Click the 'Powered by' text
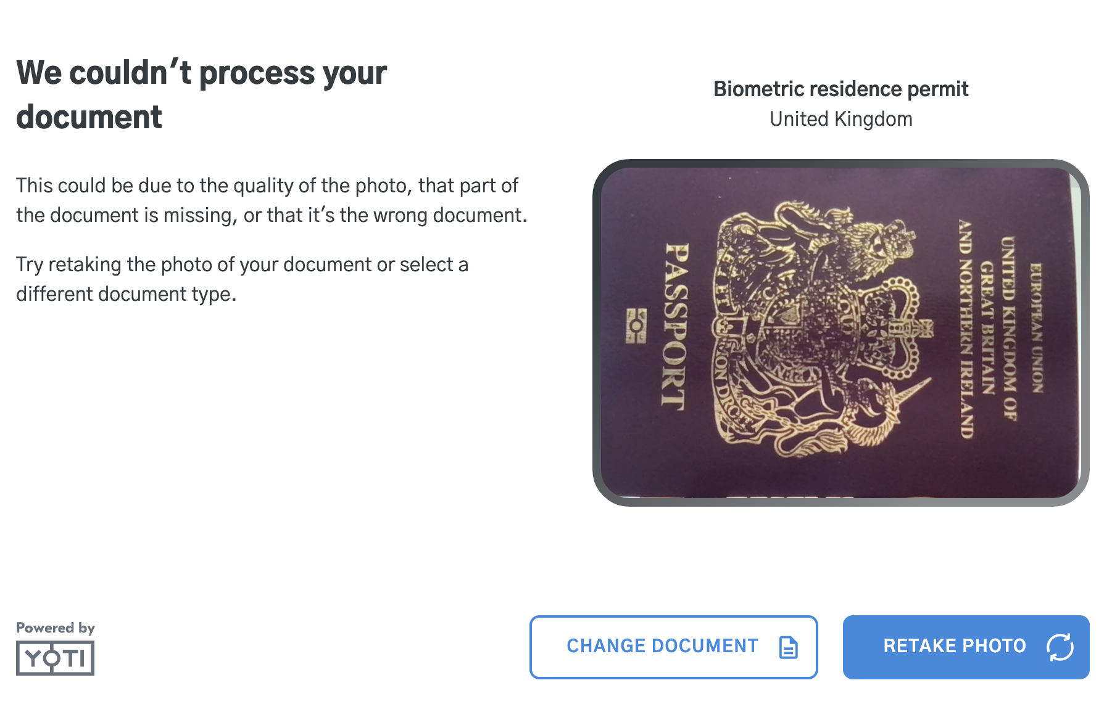The width and height of the screenshot is (1112, 704). pos(55,628)
